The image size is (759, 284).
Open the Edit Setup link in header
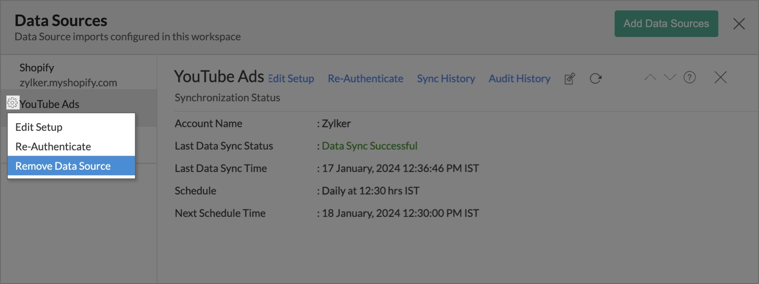[291, 79]
